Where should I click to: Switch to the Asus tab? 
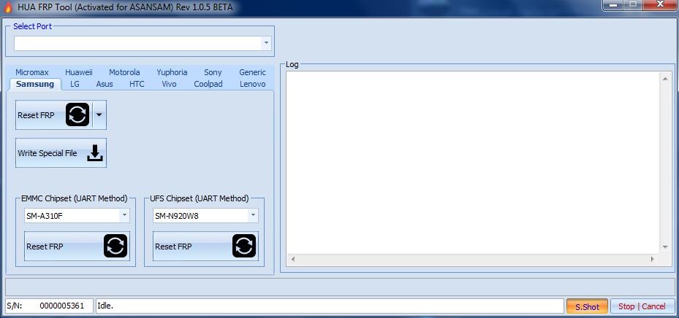105,84
